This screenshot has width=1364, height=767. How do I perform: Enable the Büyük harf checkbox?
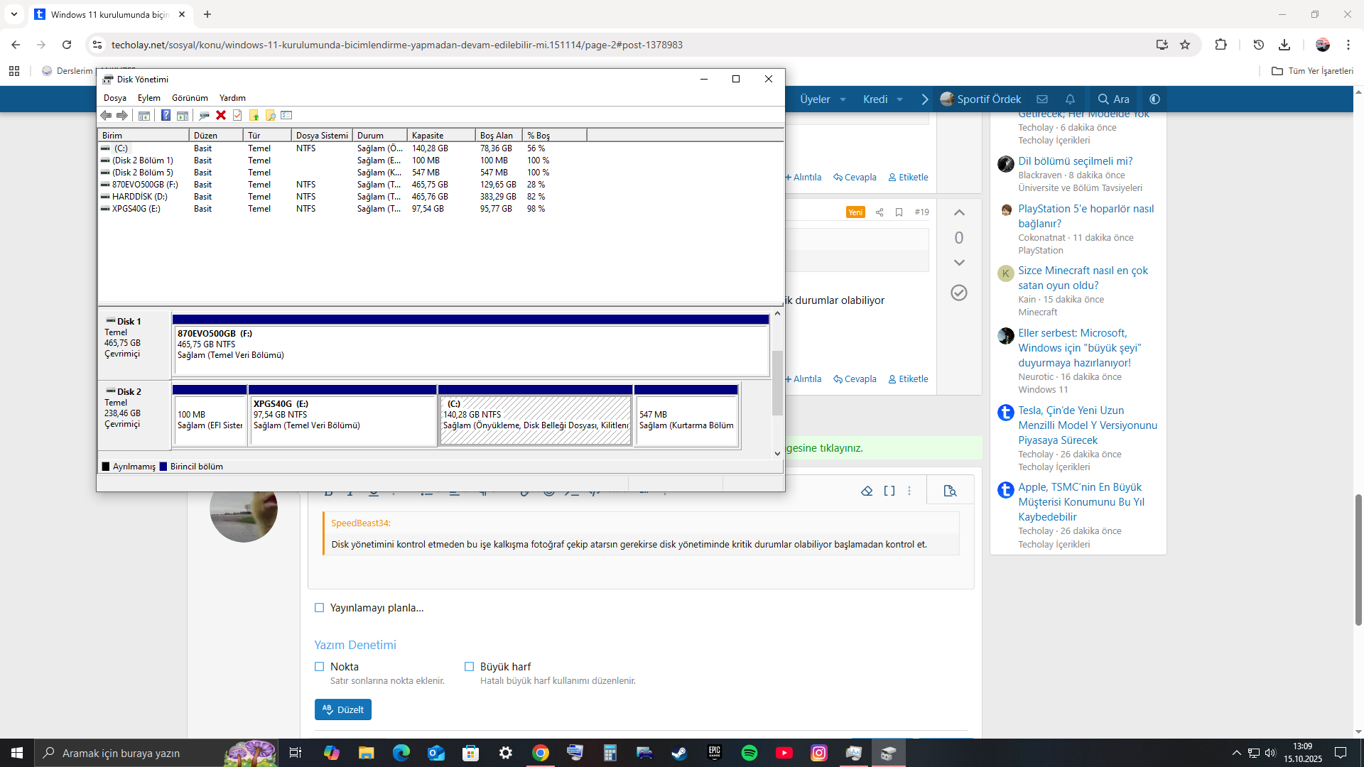[x=470, y=667]
